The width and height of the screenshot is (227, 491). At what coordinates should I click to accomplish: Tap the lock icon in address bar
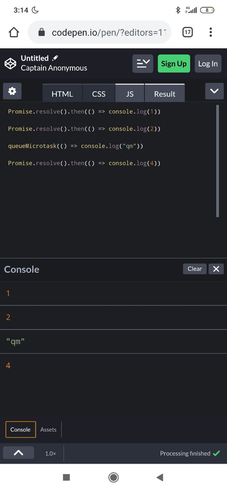(42, 33)
